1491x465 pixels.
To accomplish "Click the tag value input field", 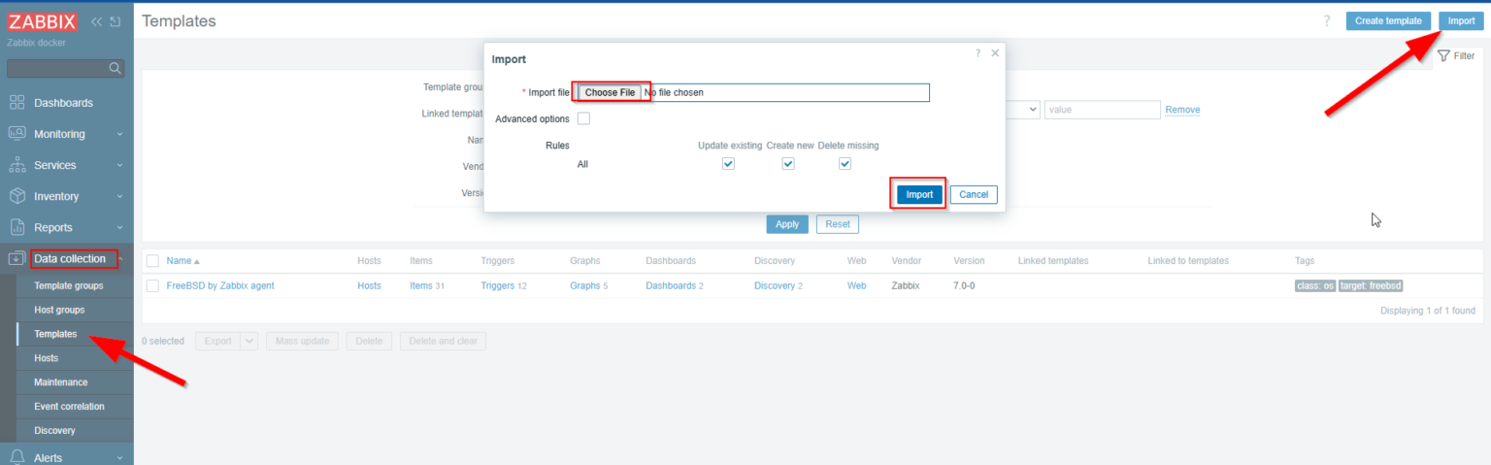I will point(1103,110).
